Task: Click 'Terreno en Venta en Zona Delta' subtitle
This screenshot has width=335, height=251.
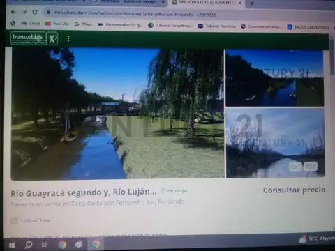Action: [98, 203]
